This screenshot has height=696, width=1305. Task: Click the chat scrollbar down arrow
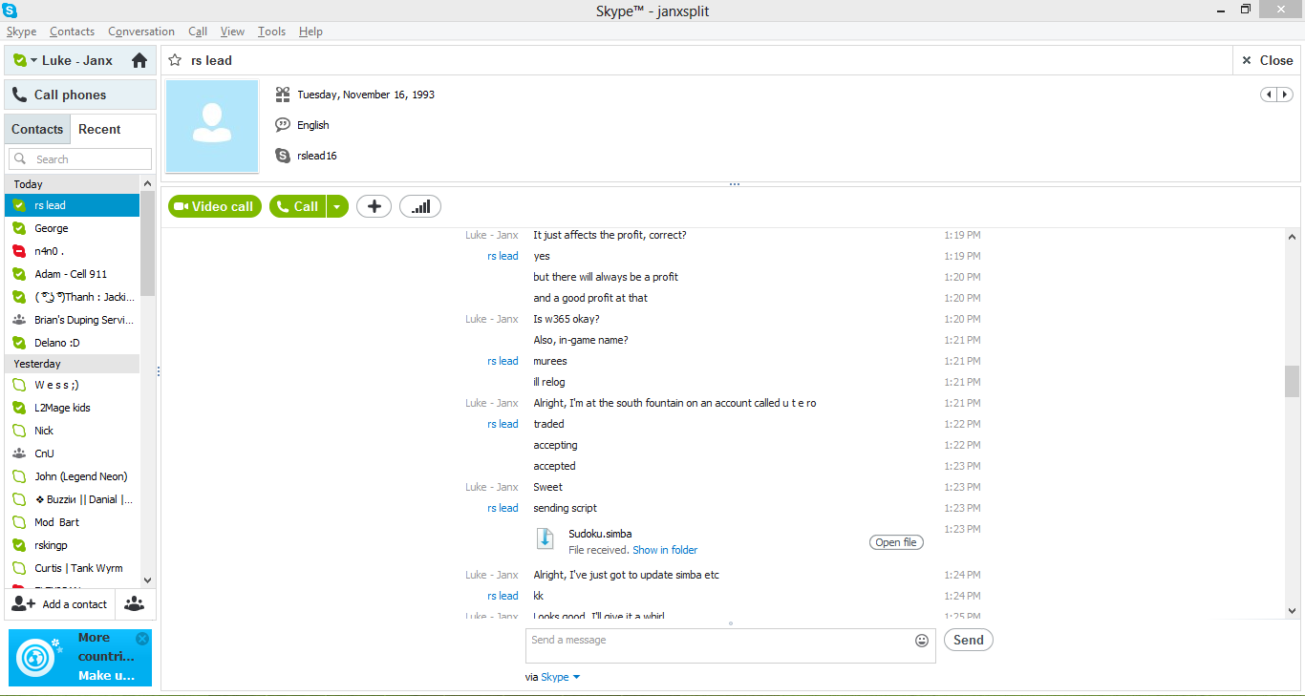(1292, 610)
